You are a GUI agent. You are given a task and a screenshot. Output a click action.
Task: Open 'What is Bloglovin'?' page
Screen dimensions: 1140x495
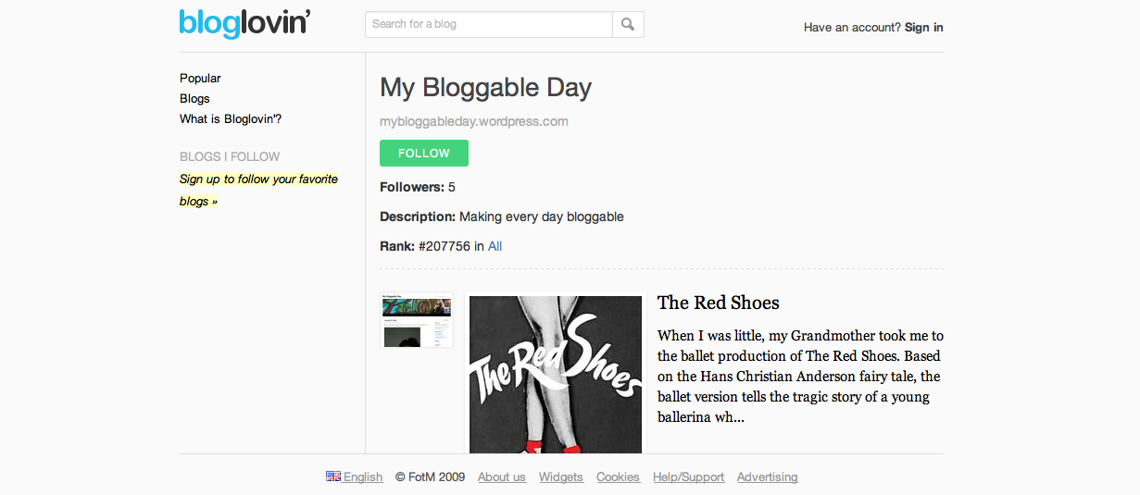coord(231,119)
